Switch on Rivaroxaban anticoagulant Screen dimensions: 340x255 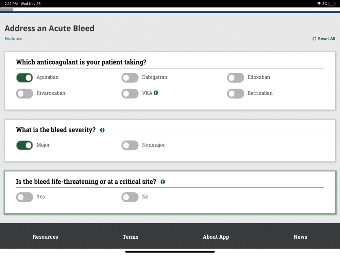(x=24, y=93)
